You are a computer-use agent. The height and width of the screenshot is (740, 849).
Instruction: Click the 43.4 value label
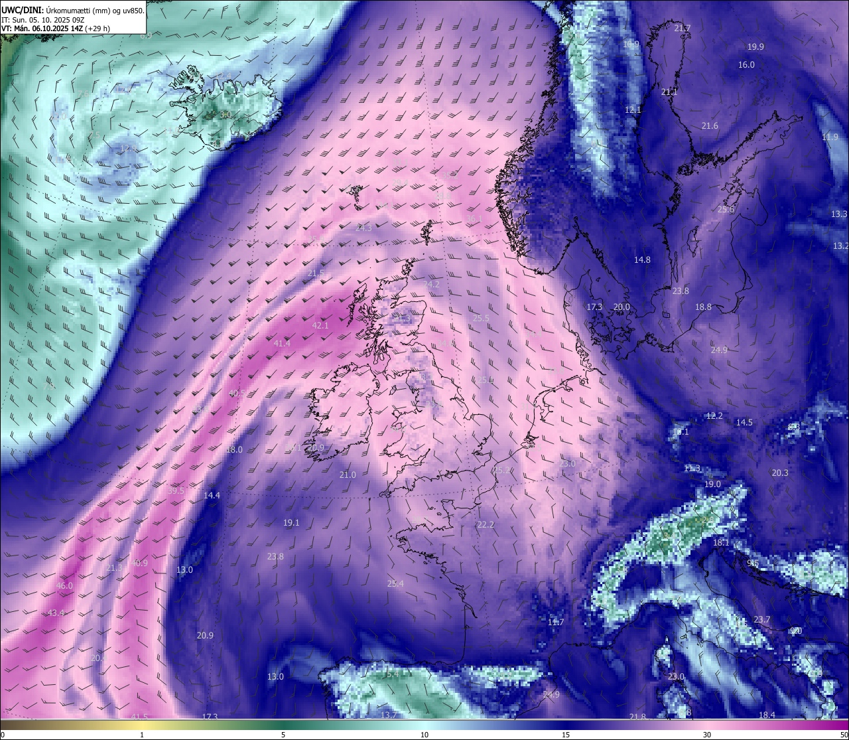coord(56,613)
